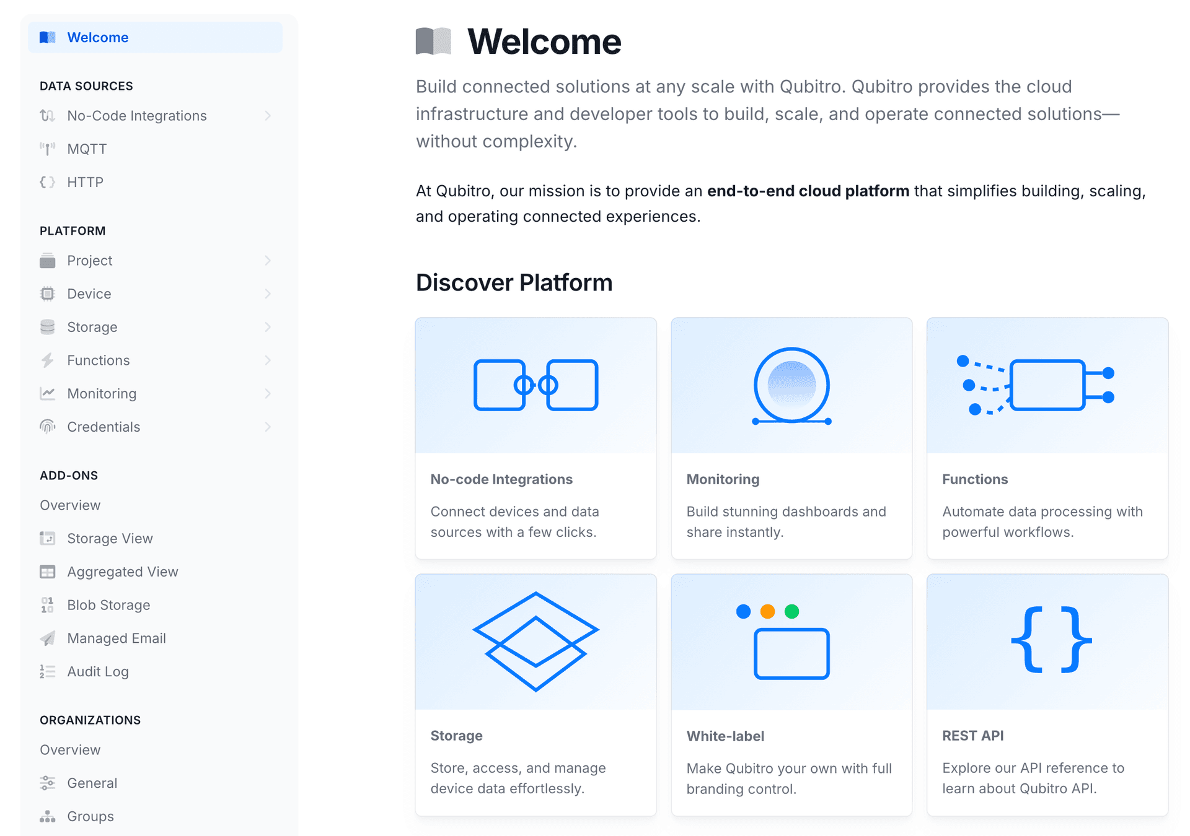Click 'Make Qubitro your own' description text
The image size is (1190, 836).
point(789,778)
